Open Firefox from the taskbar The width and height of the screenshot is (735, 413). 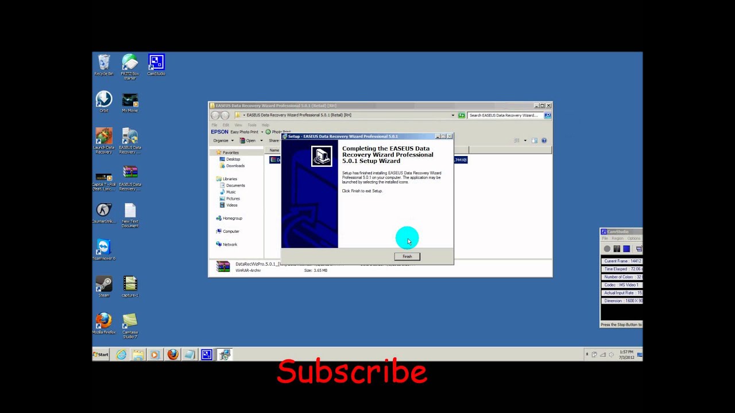click(x=172, y=354)
